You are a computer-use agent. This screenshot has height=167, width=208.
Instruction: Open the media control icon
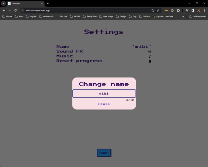[x=187, y=10]
